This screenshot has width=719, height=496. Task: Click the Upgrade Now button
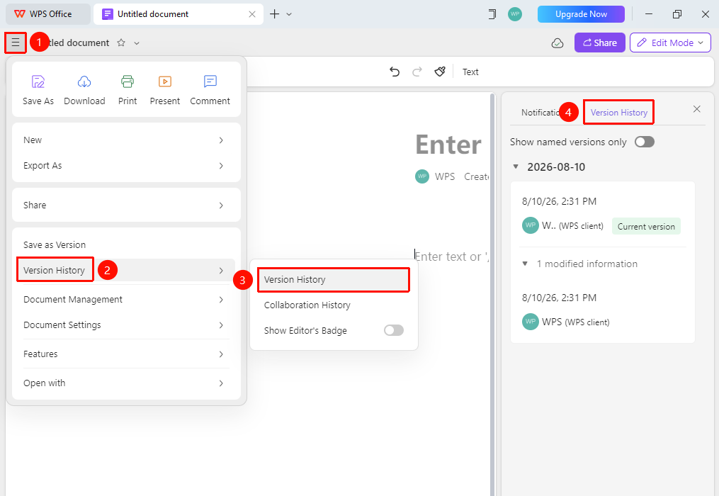(x=581, y=14)
